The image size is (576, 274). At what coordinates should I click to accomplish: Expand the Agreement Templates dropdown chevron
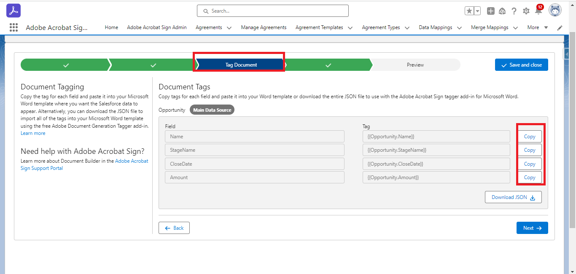coord(350,28)
